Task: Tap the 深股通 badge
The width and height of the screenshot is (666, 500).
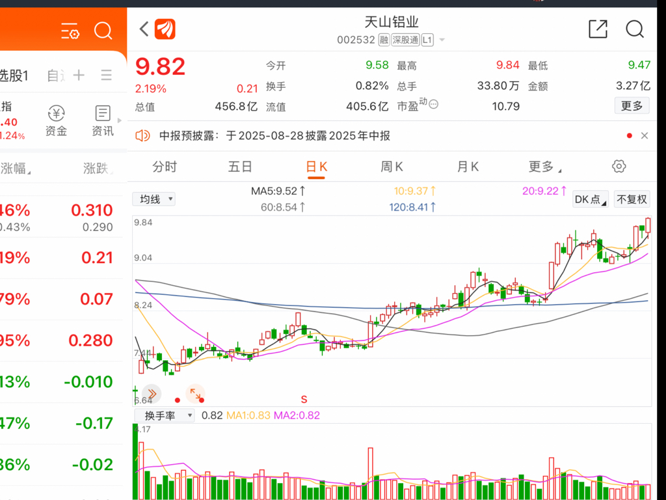Action: [405, 40]
